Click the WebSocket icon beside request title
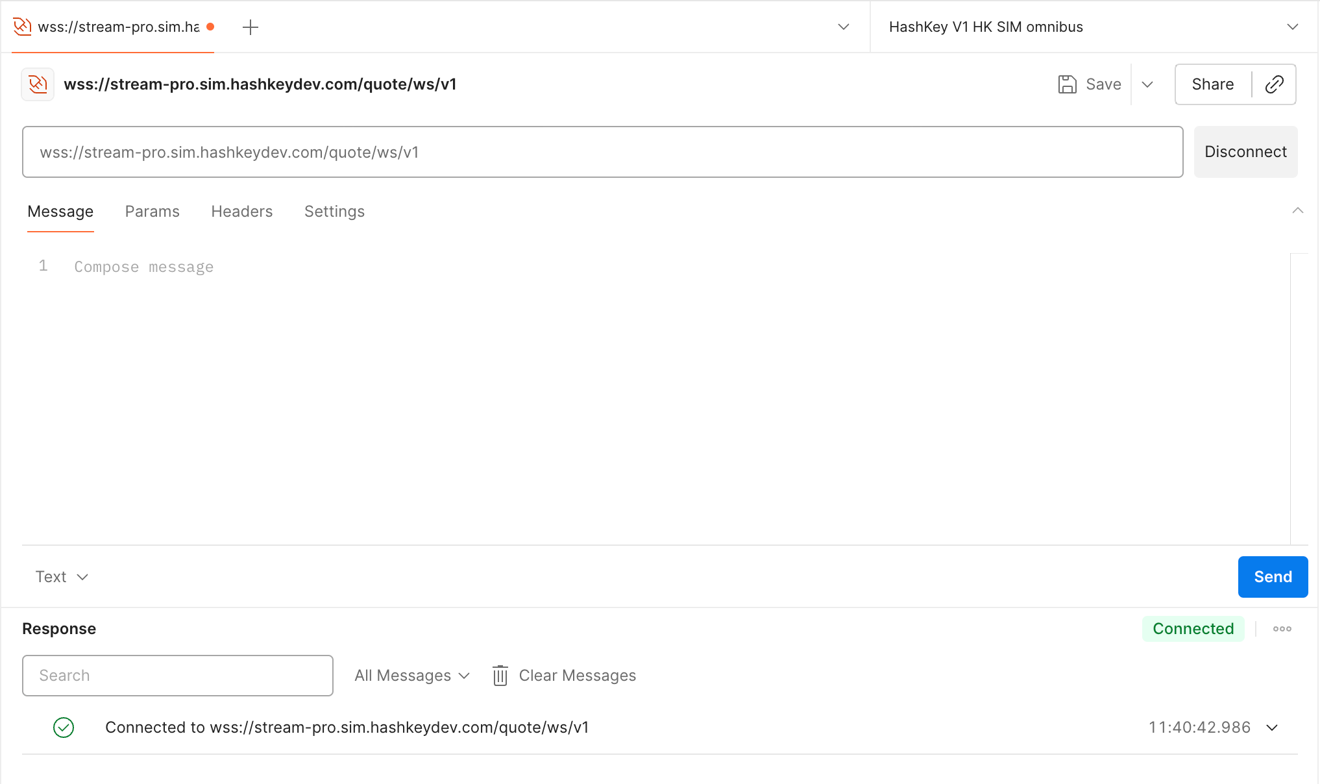The width and height of the screenshot is (1320, 784). point(38,84)
